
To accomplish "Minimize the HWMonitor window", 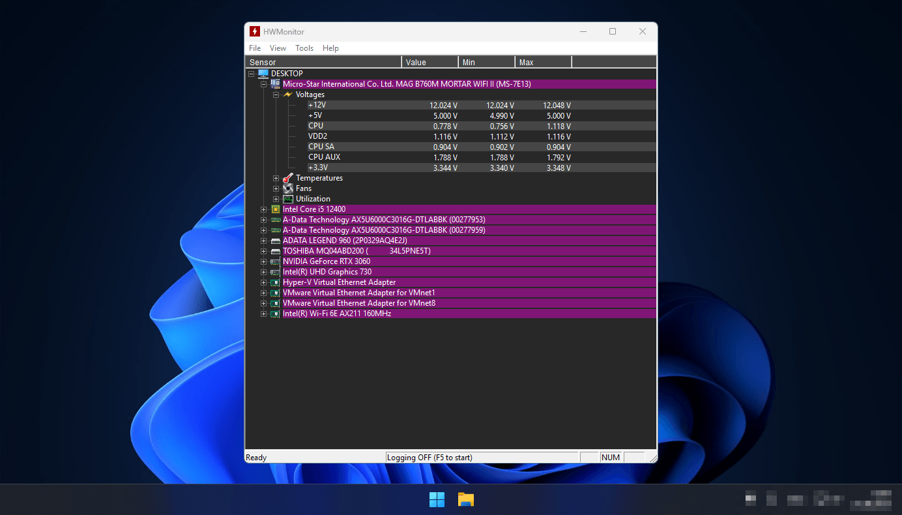I will click(583, 31).
